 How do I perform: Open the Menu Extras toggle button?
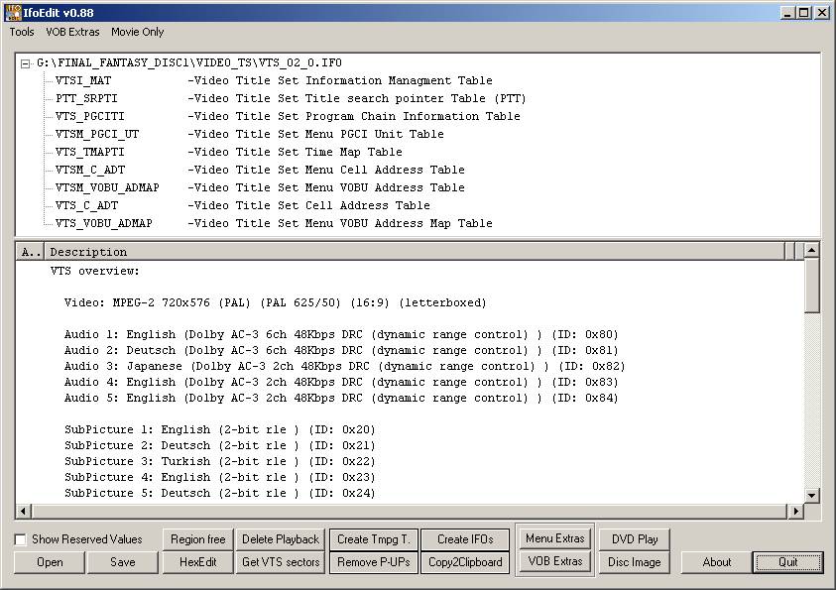pyautogui.click(x=554, y=538)
